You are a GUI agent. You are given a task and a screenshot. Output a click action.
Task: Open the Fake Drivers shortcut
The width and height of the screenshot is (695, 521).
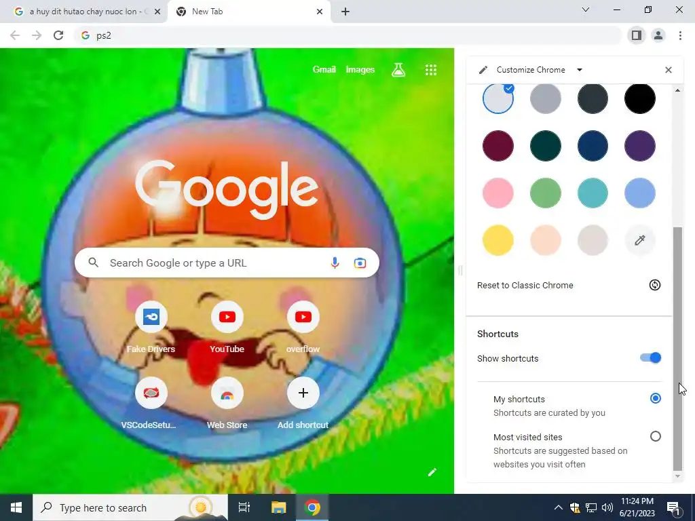pos(151,317)
